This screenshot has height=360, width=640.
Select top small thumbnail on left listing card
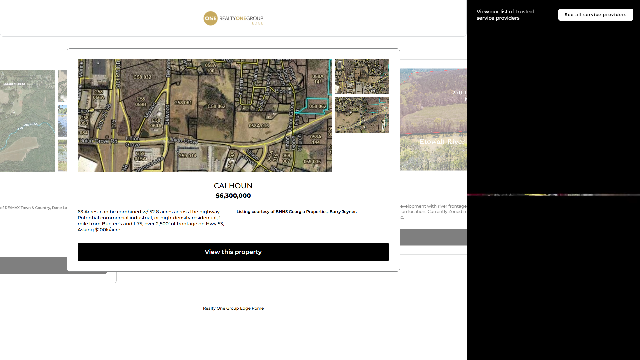pos(62,86)
